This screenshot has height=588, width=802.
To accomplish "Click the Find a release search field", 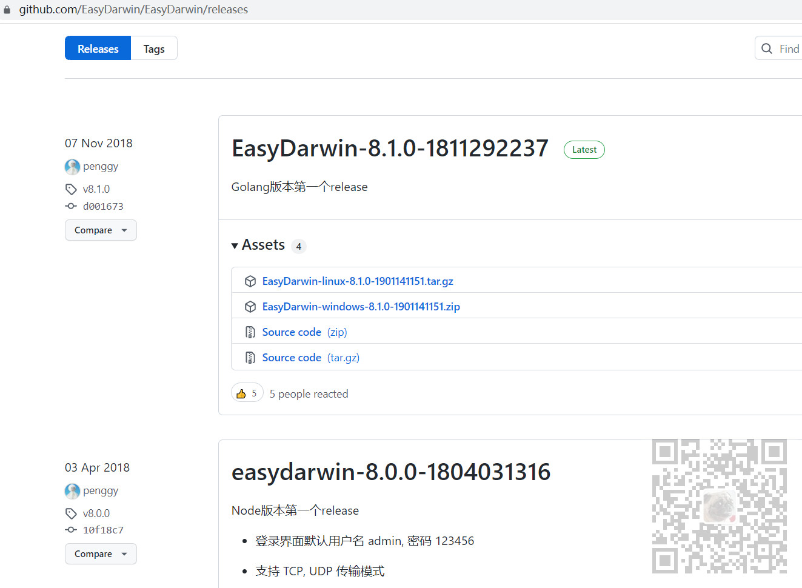I will pos(779,48).
